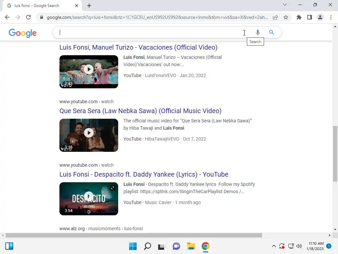Play the Que Sera Sera thumbnail

pyautogui.click(x=89, y=135)
